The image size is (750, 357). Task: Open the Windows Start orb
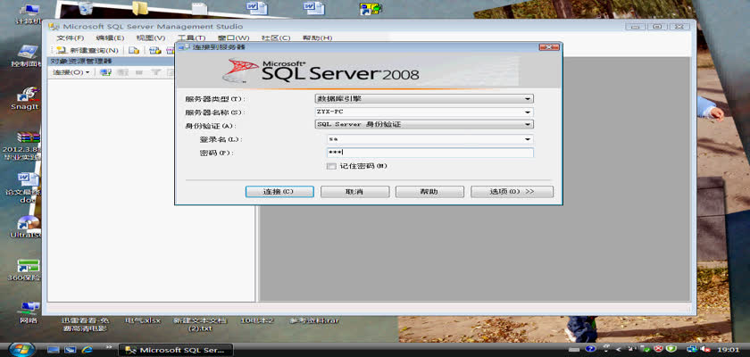21,349
